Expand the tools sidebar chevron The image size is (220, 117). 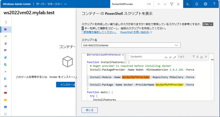6,22
